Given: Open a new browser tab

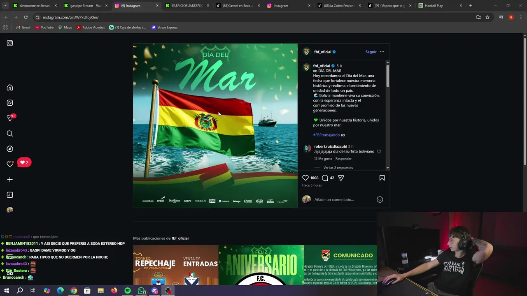Looking at the screenshot, I should click(x=471, y=6).
